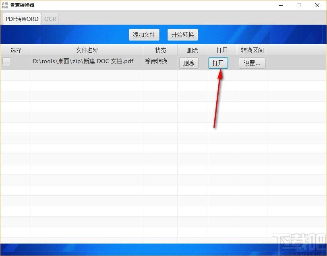Switch to the PDF转WORD tab
The image size is (327, 256).
point(22,19)
